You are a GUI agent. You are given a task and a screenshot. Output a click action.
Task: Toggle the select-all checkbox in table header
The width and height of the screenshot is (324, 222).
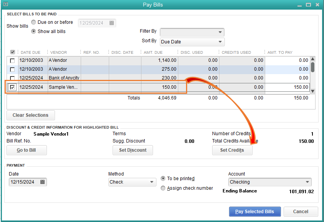12,52
